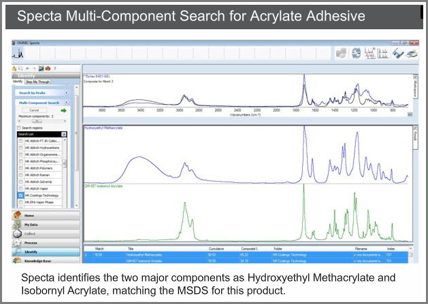Open the Home section in navigation
This screenshot has width=428, height=304.
tap(29, 216)
